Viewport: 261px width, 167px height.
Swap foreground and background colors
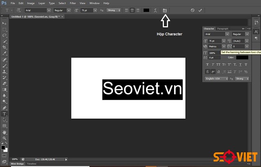[x=6, y=143]
